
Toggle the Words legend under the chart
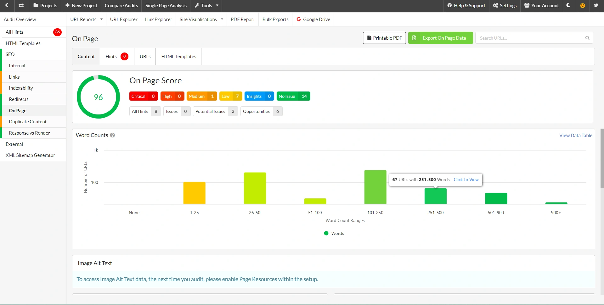[x=334, y=233]
